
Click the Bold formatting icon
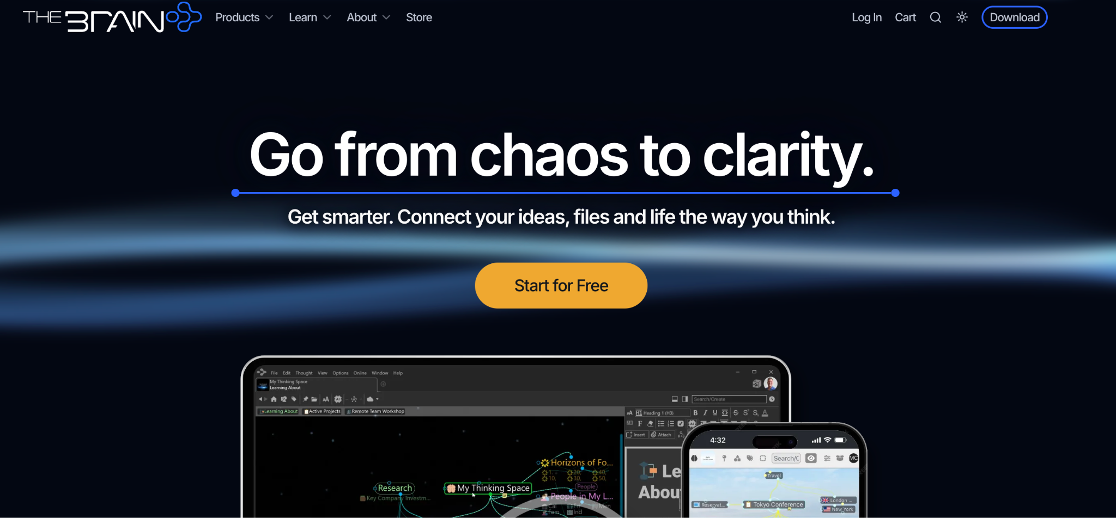point(695,413)
